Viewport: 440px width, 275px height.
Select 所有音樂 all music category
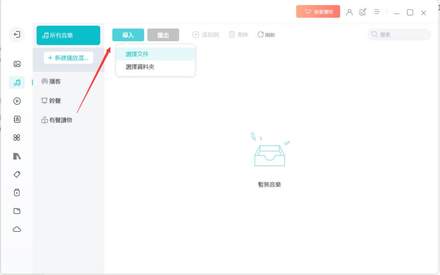(68, 35)
